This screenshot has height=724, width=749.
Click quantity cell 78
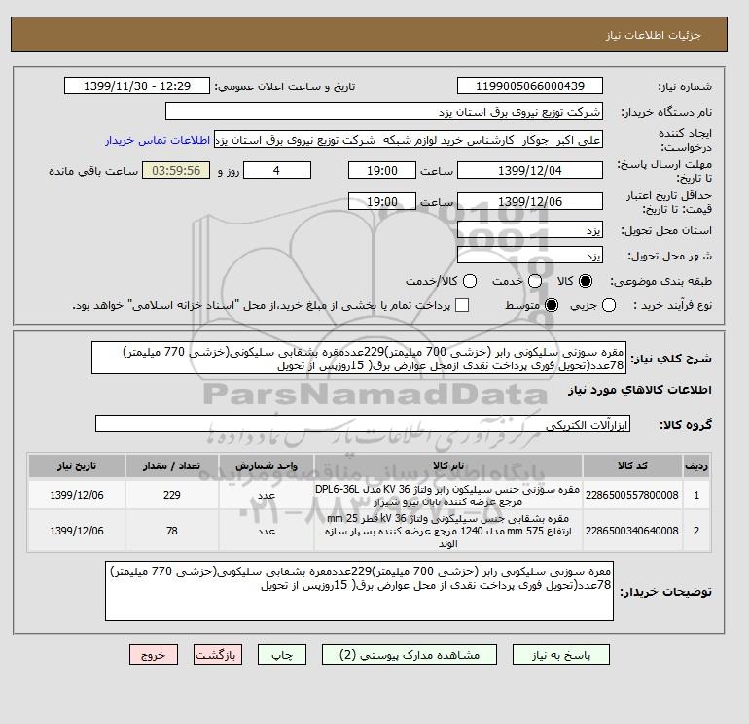click(x=172, y=531)
